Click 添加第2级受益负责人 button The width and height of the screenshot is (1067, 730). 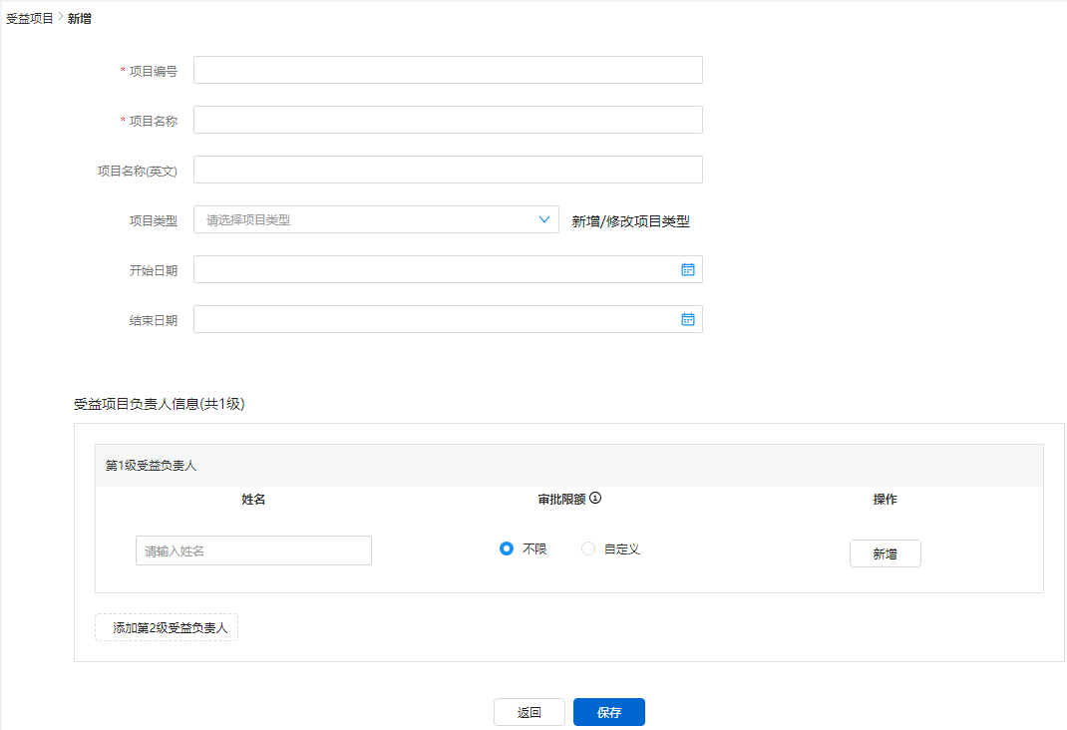click(167, 627)
